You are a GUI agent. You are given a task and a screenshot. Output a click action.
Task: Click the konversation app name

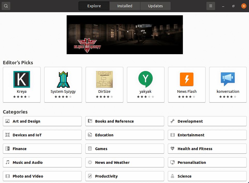228,92
